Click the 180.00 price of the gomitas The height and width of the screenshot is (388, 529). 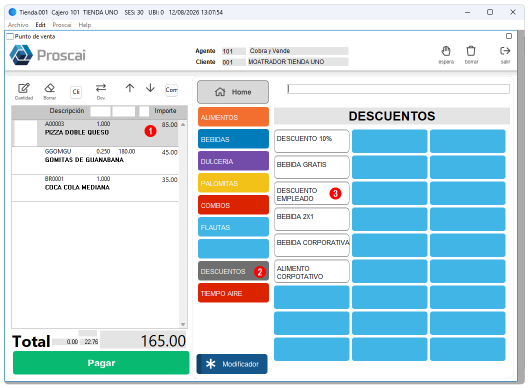click(x=126, y=151)
